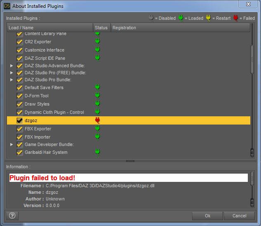This screenshot has width=261, height=226.
Task: Select the DAZ Script IDE Pane row
Action: (x=129, y=58)
